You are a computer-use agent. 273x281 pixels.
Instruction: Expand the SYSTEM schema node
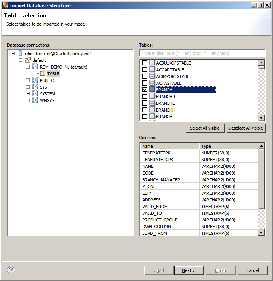coord(28,94)
